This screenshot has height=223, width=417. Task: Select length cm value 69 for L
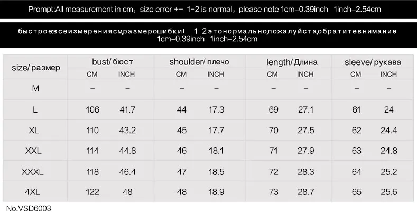tap(273, 109)
